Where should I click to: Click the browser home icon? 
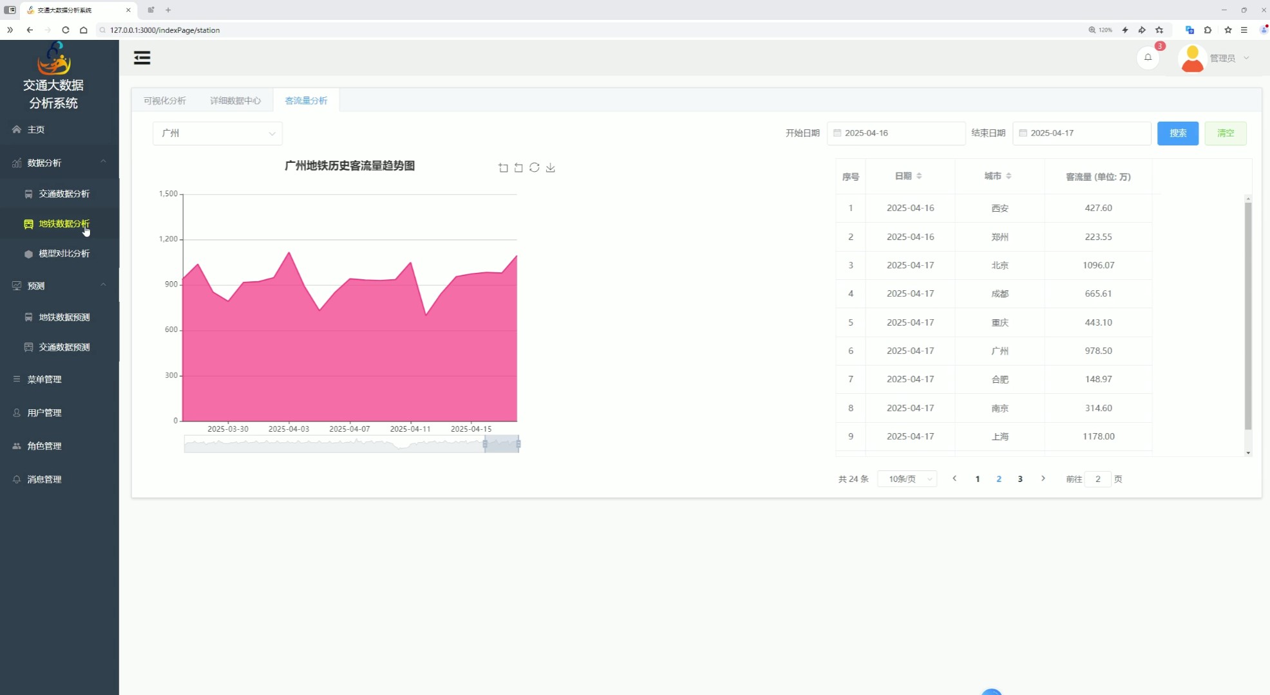tap(83, 30)
